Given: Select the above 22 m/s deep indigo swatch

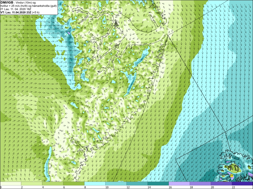Looking at the screenshot, I should click(x=242, y=184).
